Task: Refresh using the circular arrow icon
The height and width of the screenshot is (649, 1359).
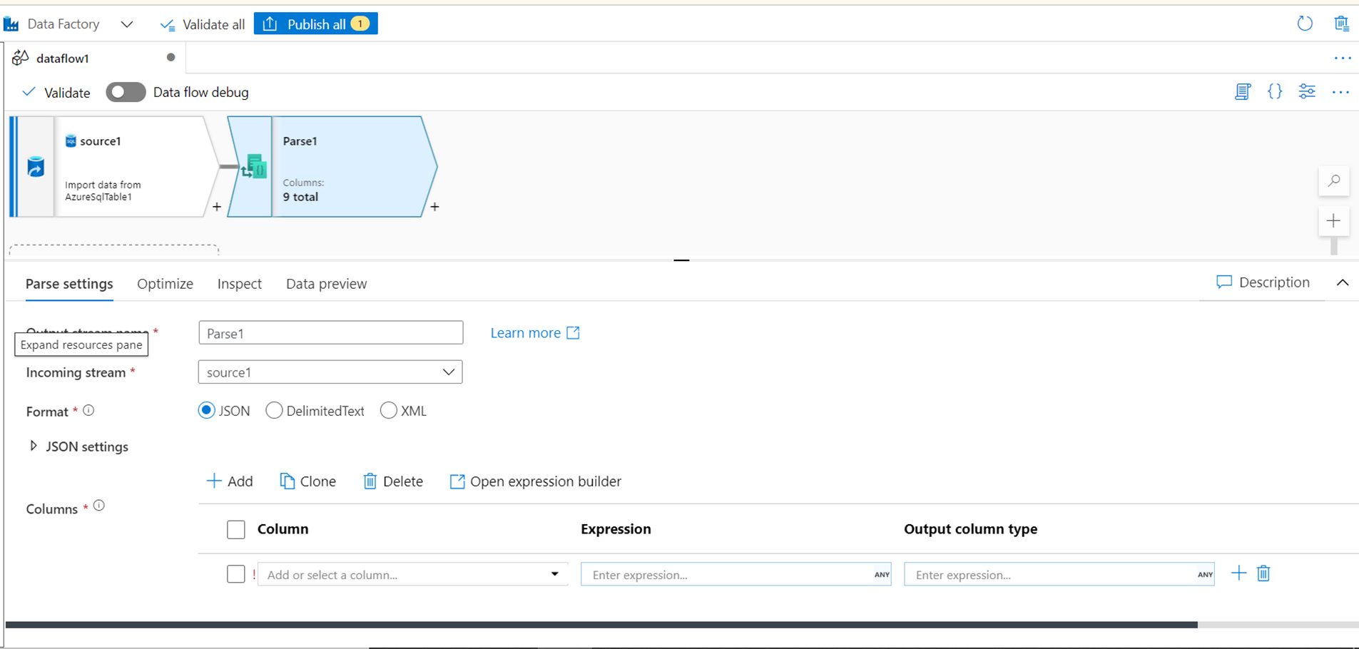Action: pos(1305,24)
